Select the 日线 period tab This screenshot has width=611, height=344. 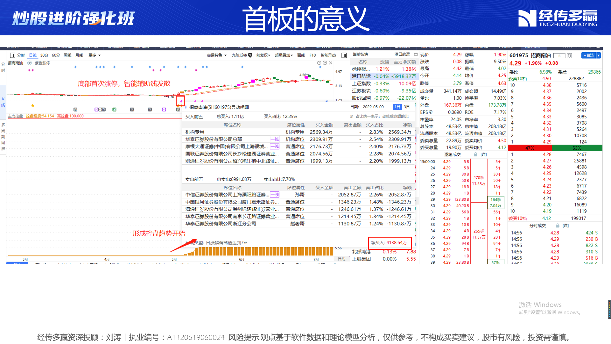click(33, 55)
